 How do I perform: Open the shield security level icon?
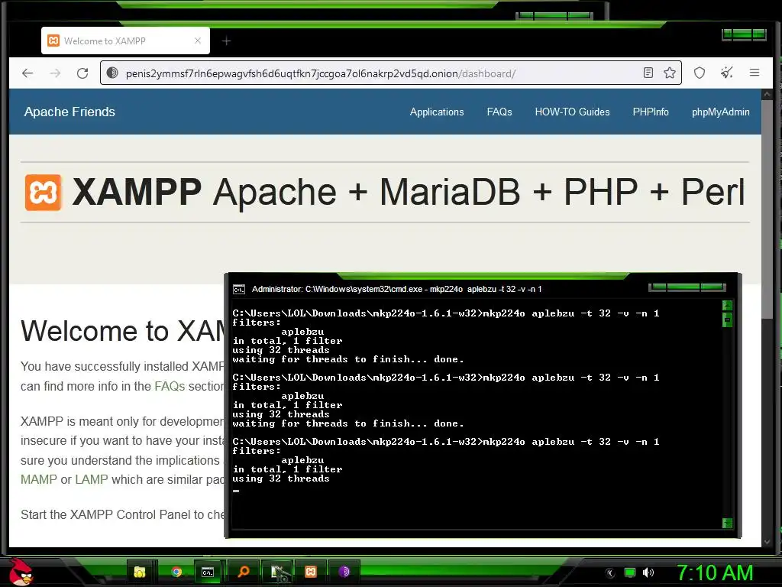[700, 73]
